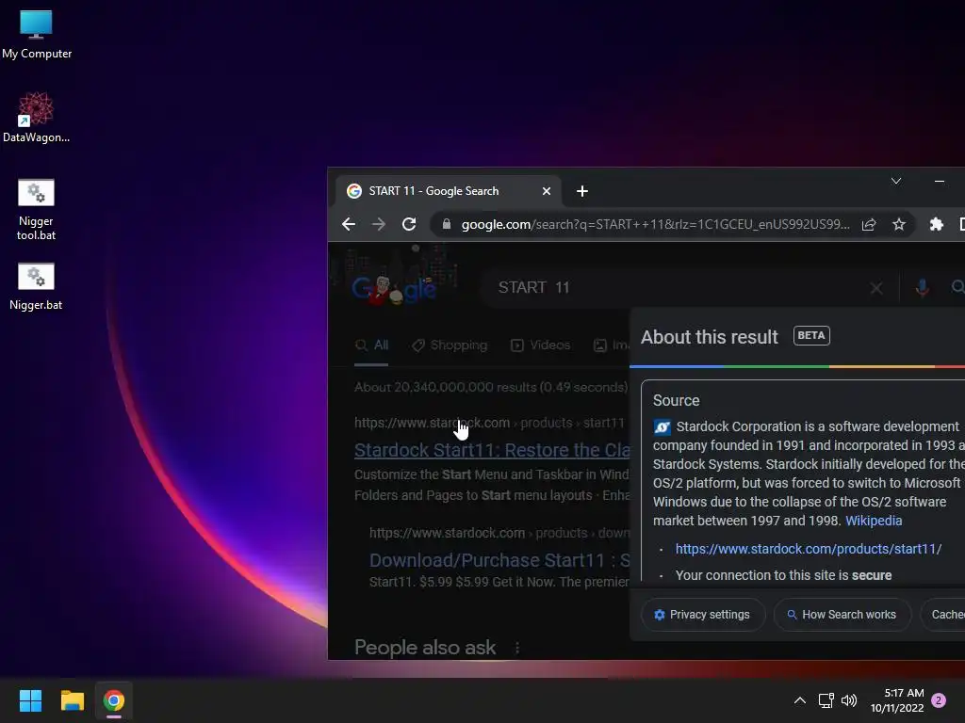965x723 pixels.
Task: Open the Windows Start menu
Action: pos(30,700)
